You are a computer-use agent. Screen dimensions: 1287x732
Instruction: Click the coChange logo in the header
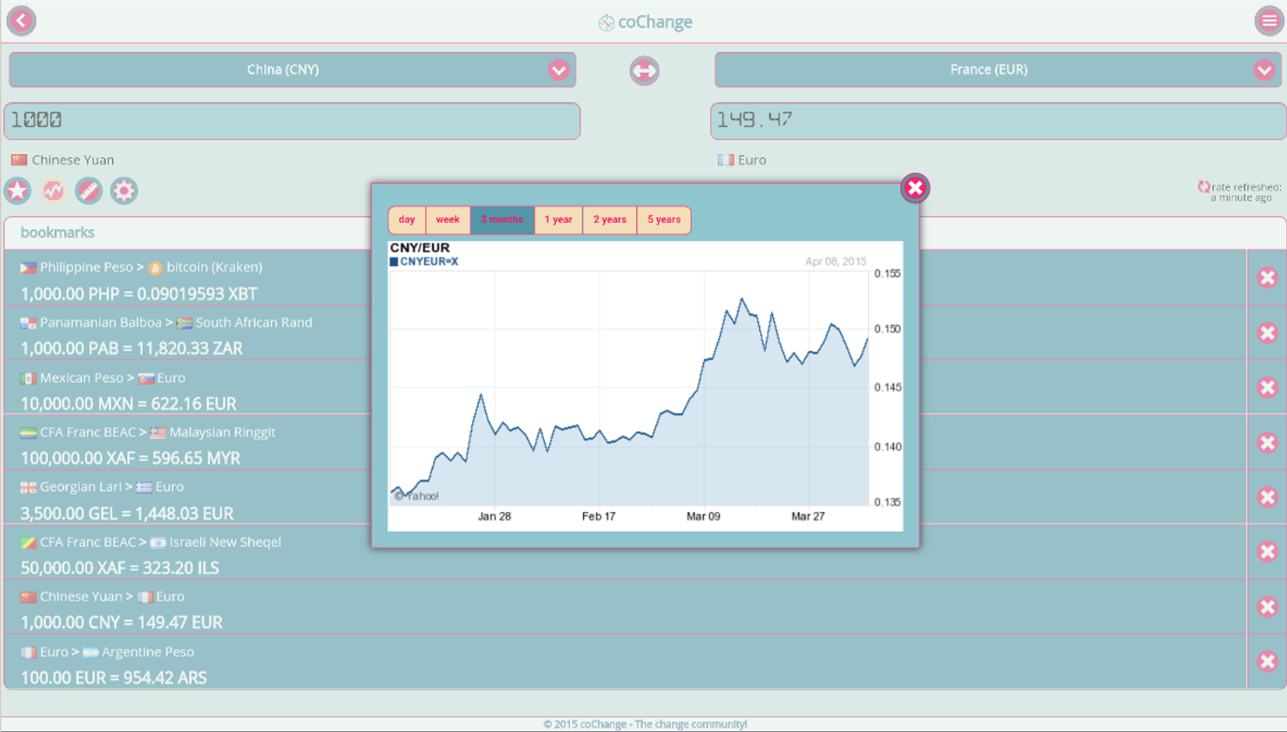(x=645, y=22)
